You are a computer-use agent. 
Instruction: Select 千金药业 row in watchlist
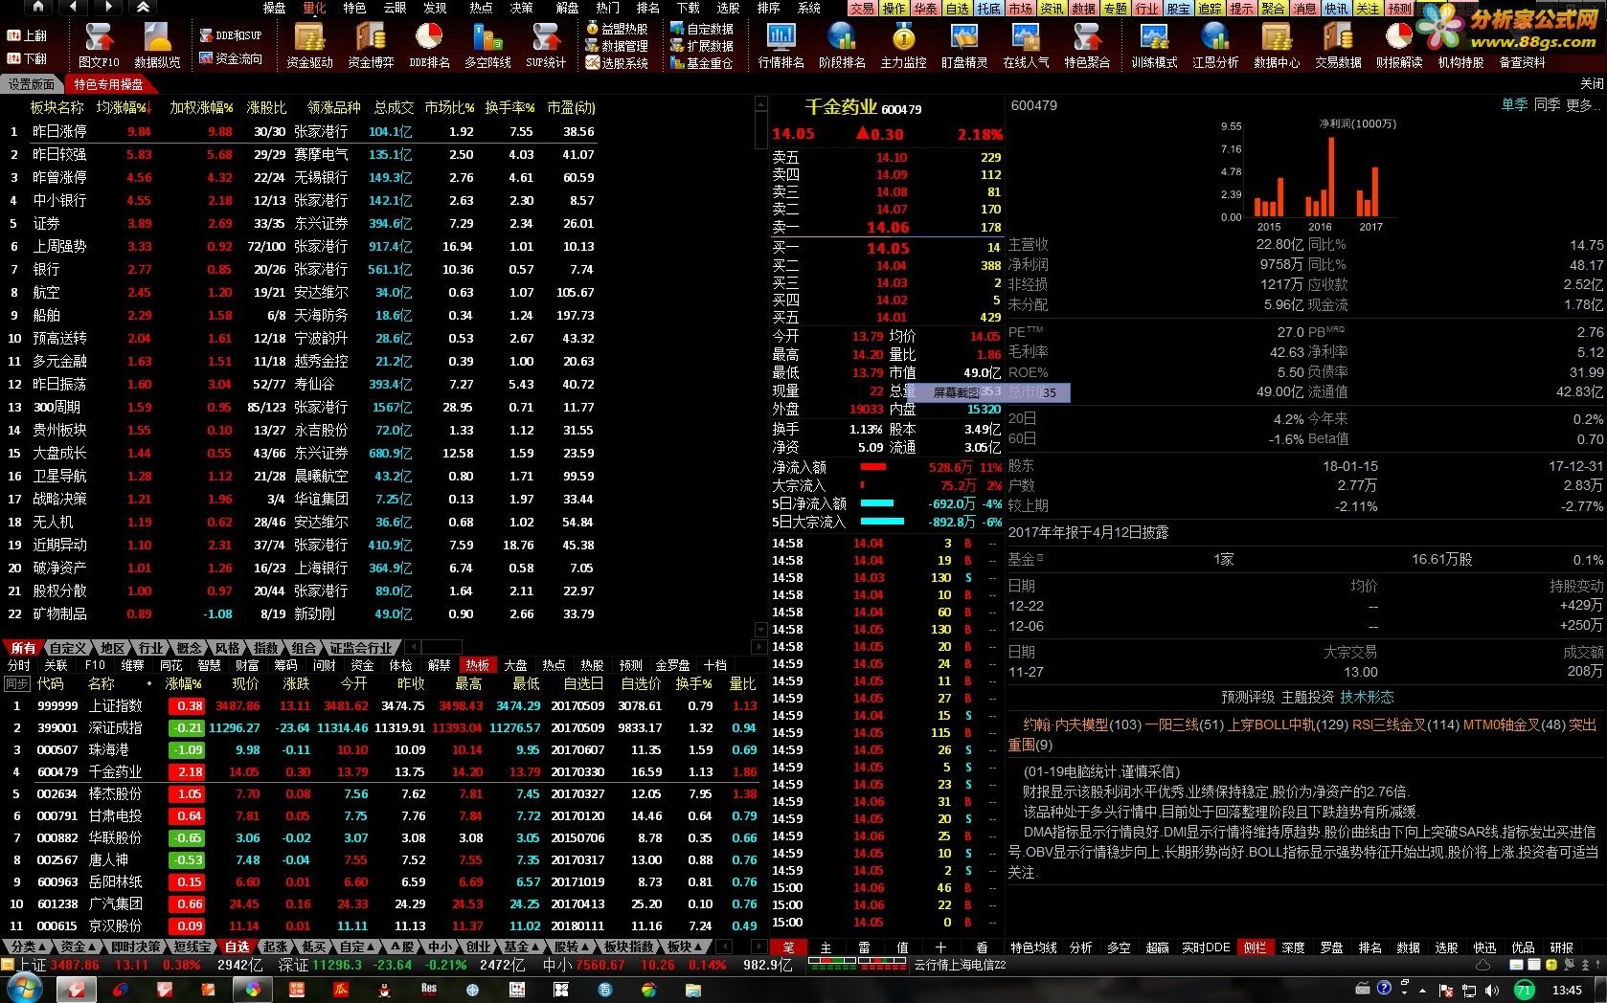(x=383, y=771)
